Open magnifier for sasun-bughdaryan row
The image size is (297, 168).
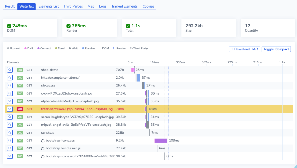(x=10, y=117)
